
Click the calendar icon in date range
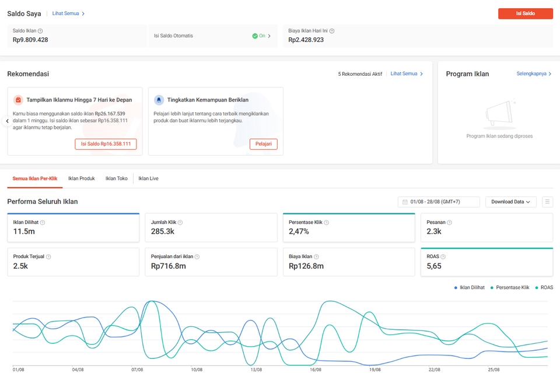[x=405, y=202]
